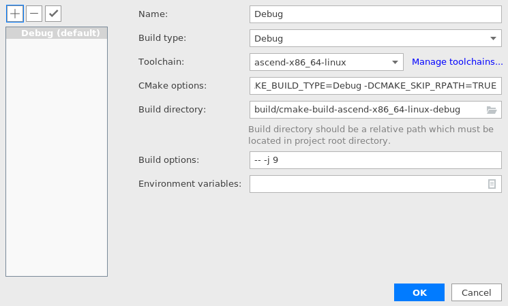Image resolution: width=508 pixels, height=306 pixels.
Task: Click empty area of the profiles list
Action: tap(57, 157)
